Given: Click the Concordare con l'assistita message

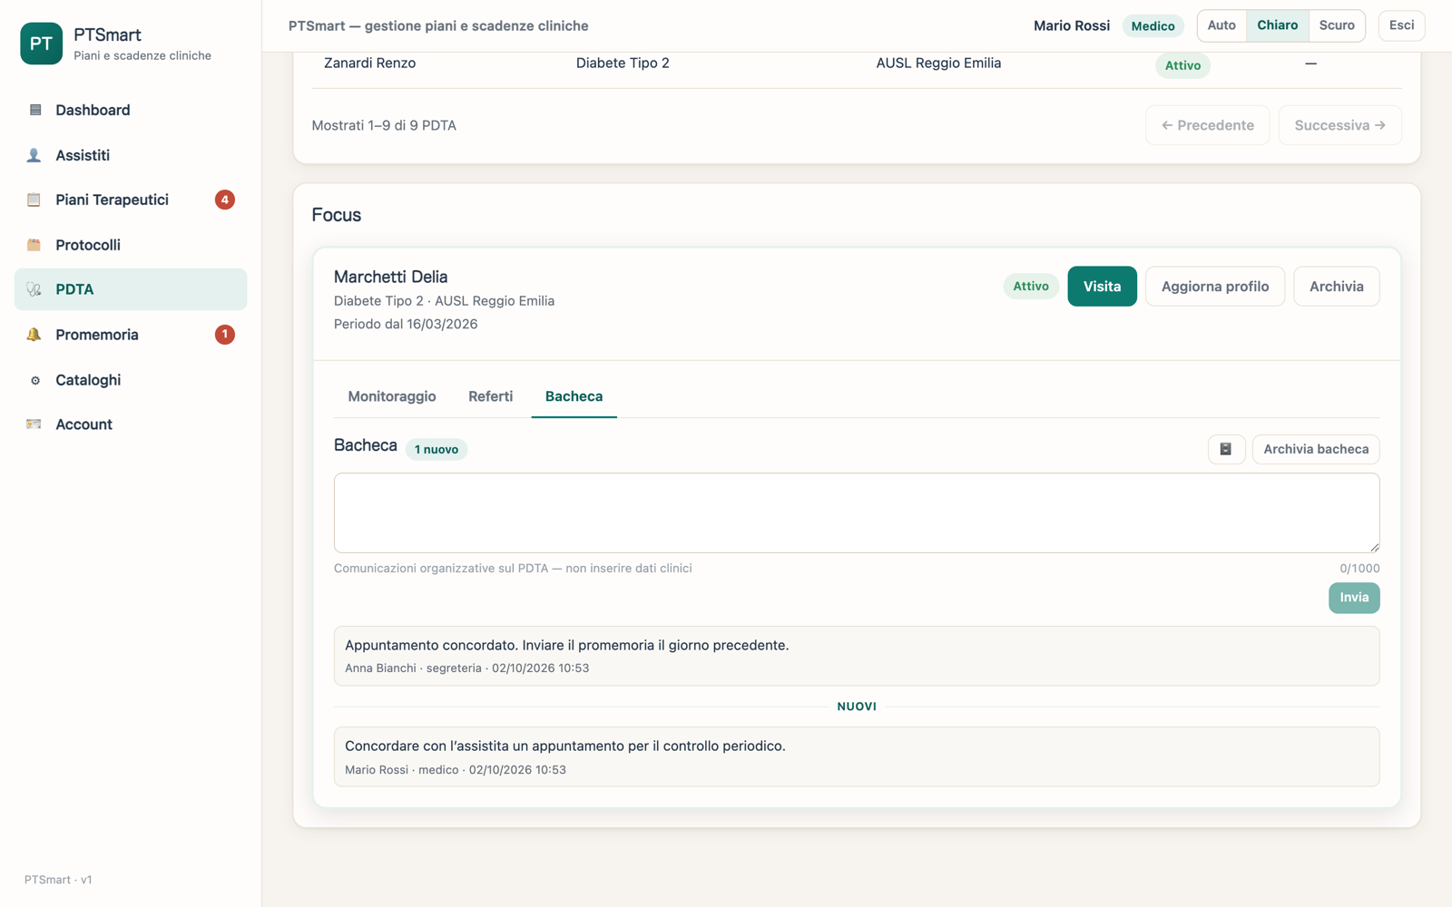Looking at the screenshot, I should tap(857, 756).
